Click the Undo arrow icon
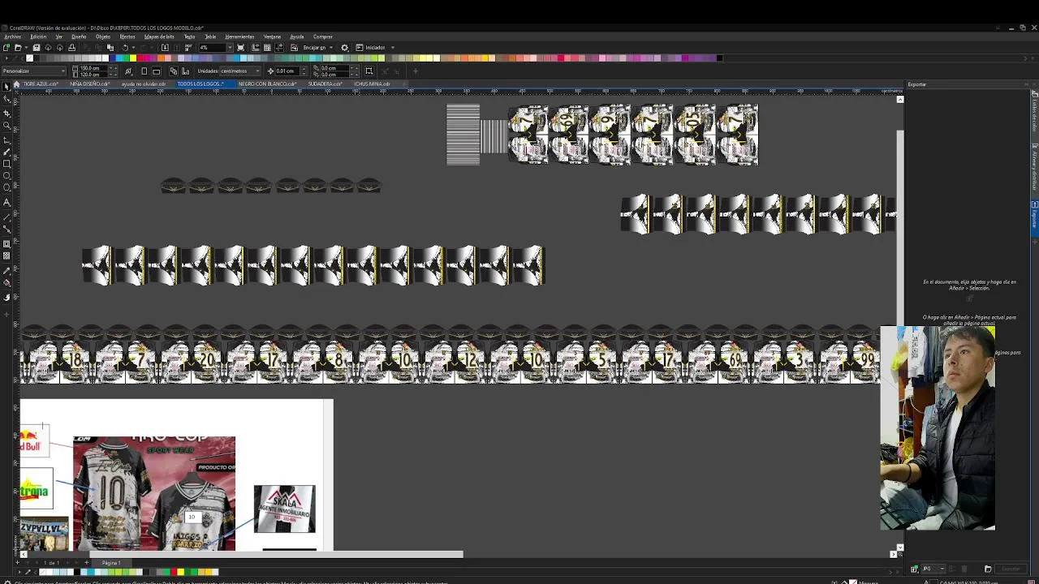Screen dimensions: 1039x584 [124, 47]
